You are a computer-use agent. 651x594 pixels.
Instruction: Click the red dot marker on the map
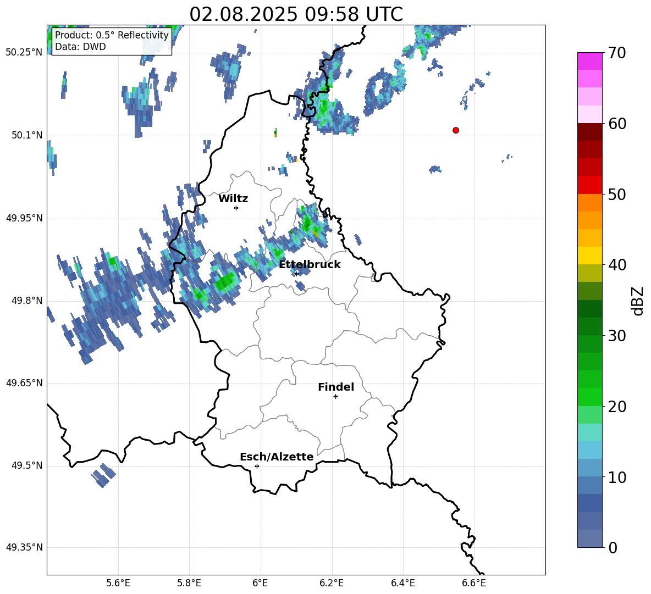coord(455,130)
